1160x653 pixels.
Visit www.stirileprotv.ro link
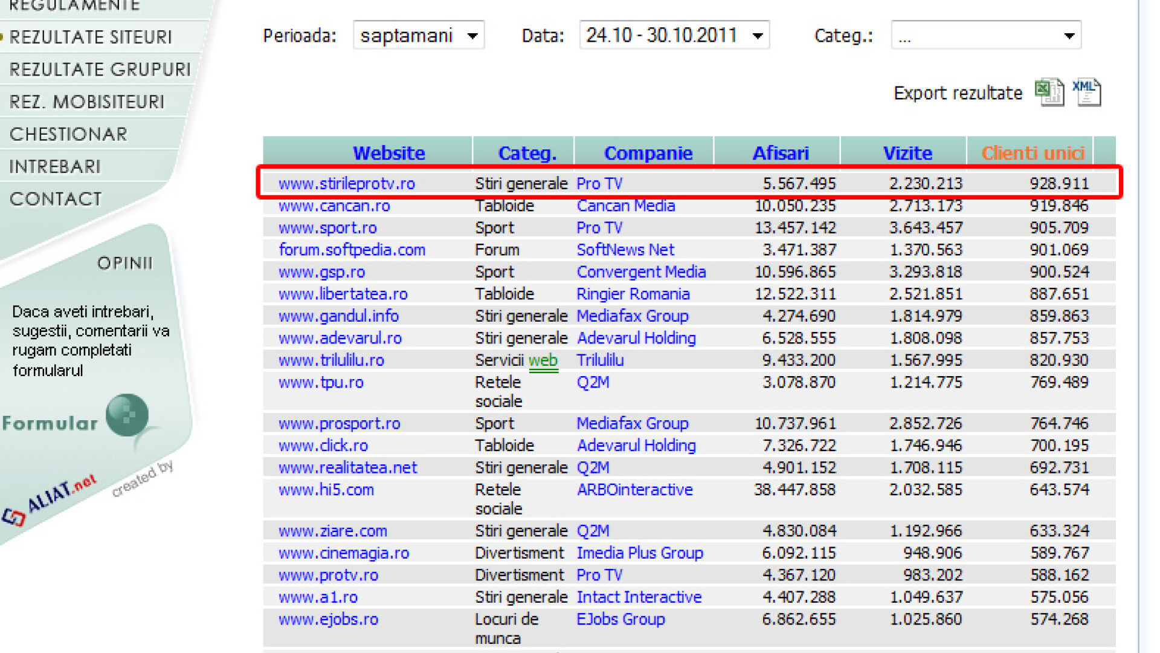tap(347, 183)
